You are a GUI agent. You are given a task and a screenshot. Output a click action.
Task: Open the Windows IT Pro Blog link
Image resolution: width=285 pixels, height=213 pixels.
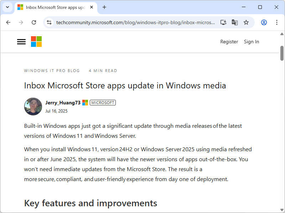52,71
